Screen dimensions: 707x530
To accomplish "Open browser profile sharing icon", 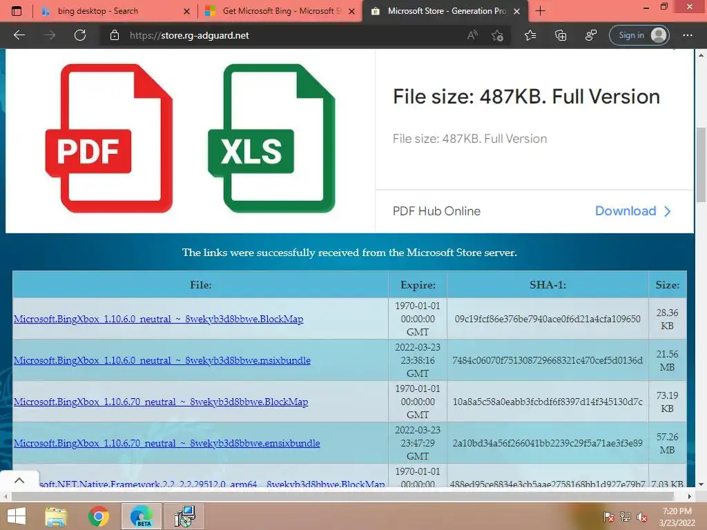I will tap(591, 35).
